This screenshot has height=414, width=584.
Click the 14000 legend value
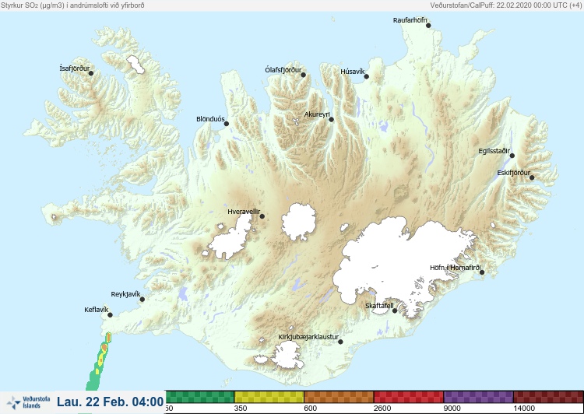[524, 409]
